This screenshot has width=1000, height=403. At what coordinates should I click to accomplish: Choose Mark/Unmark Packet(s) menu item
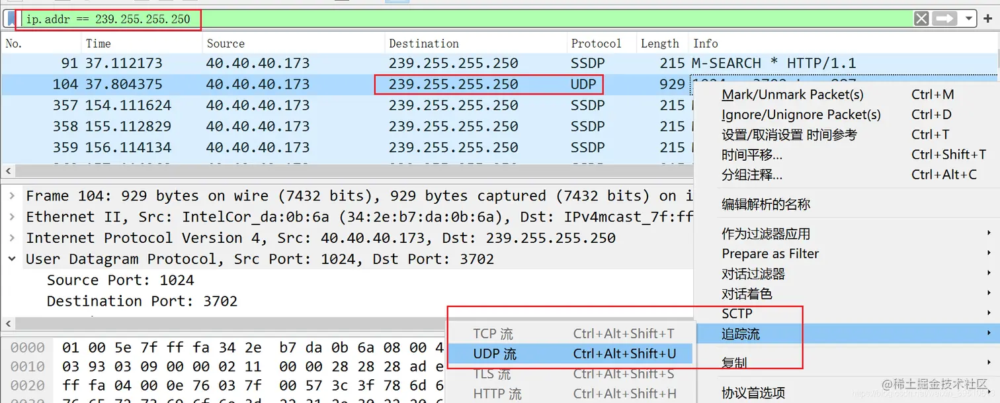tap(847, 95)
